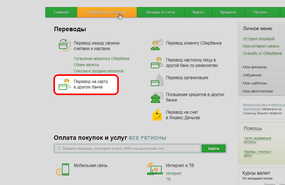285x185 pixels.
Task: Switch to the Вклады и счета tab
Action: click(x=160, y=12)
